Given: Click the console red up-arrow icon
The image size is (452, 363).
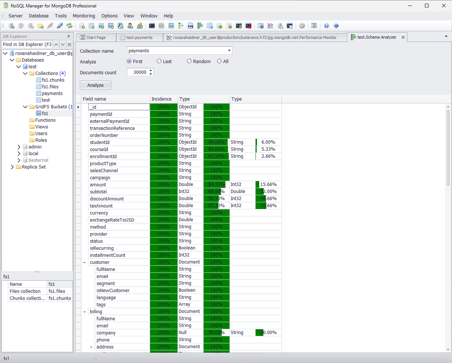Looking at the screenshot, I should click(x=248, y=26).
